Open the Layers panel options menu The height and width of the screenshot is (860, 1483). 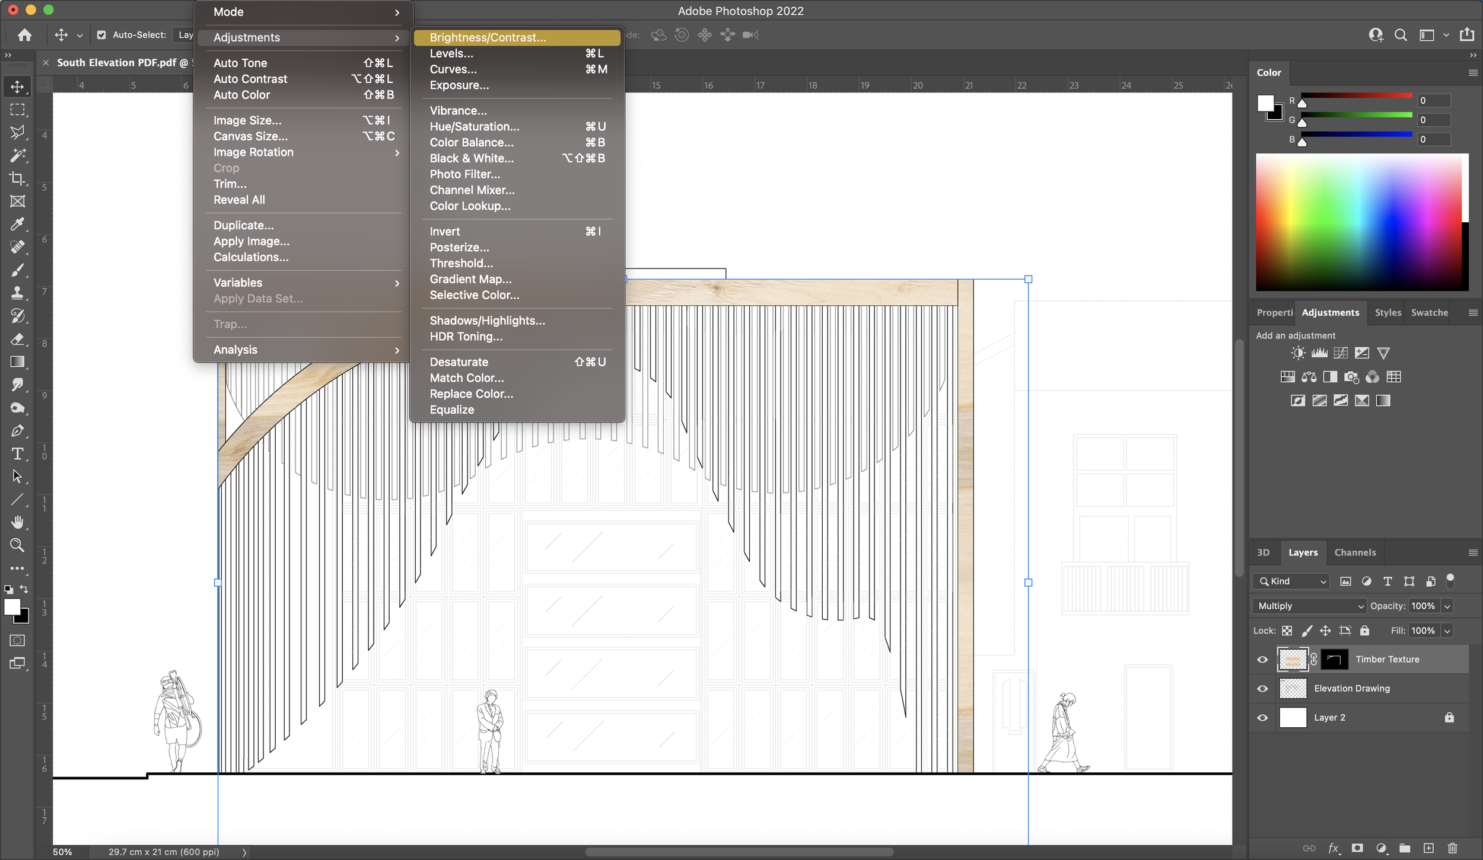[1473, 552]
